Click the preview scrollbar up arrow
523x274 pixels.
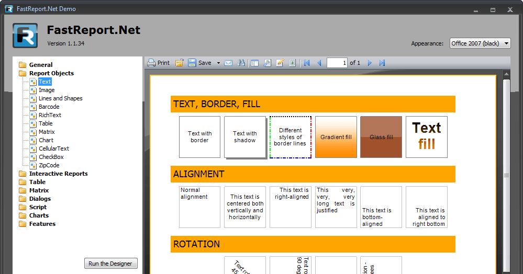tap(506, 74)
